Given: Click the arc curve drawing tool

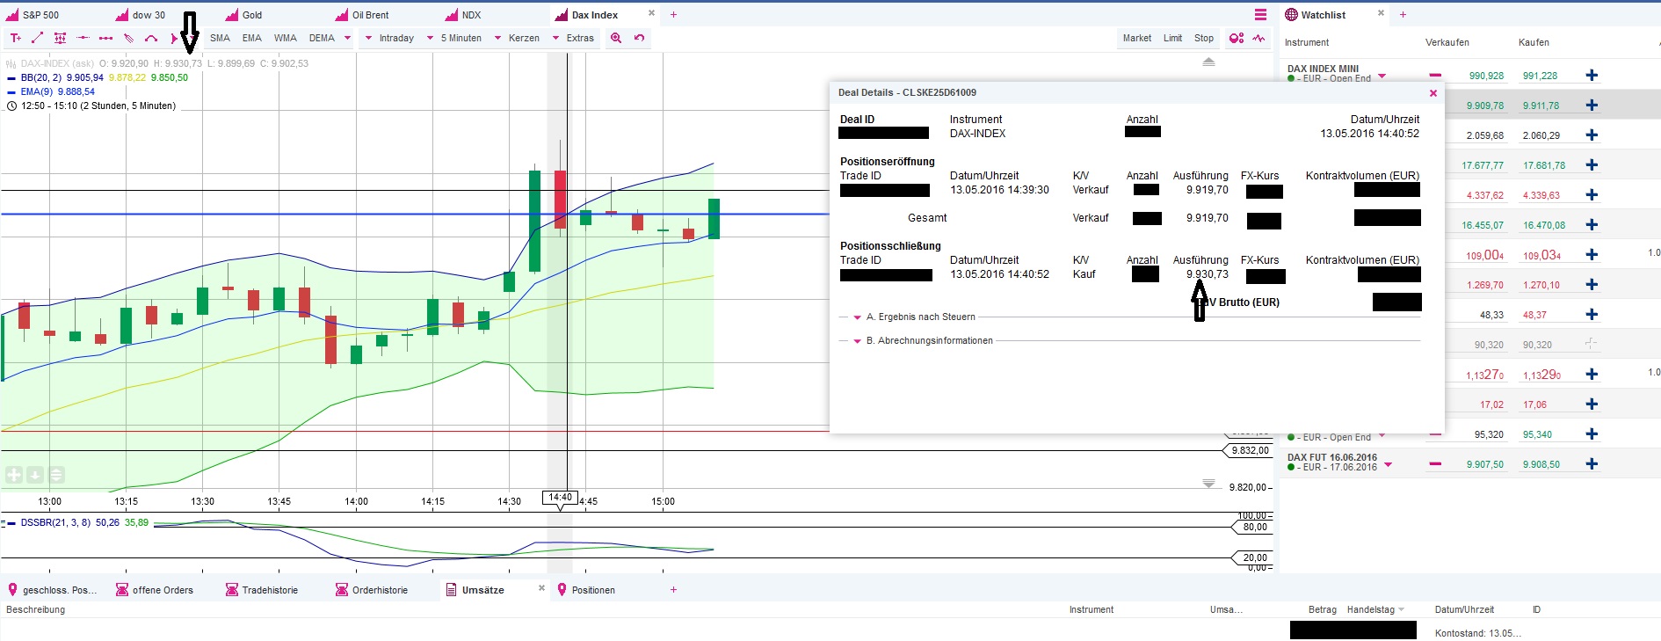Looking at the screenshot, I should point(151,38).
